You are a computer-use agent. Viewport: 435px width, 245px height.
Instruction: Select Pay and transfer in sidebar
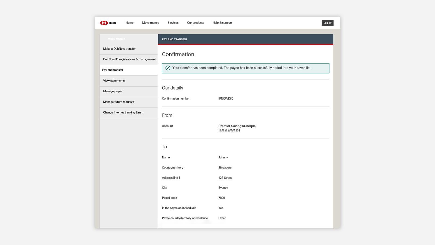click(129, 70)
